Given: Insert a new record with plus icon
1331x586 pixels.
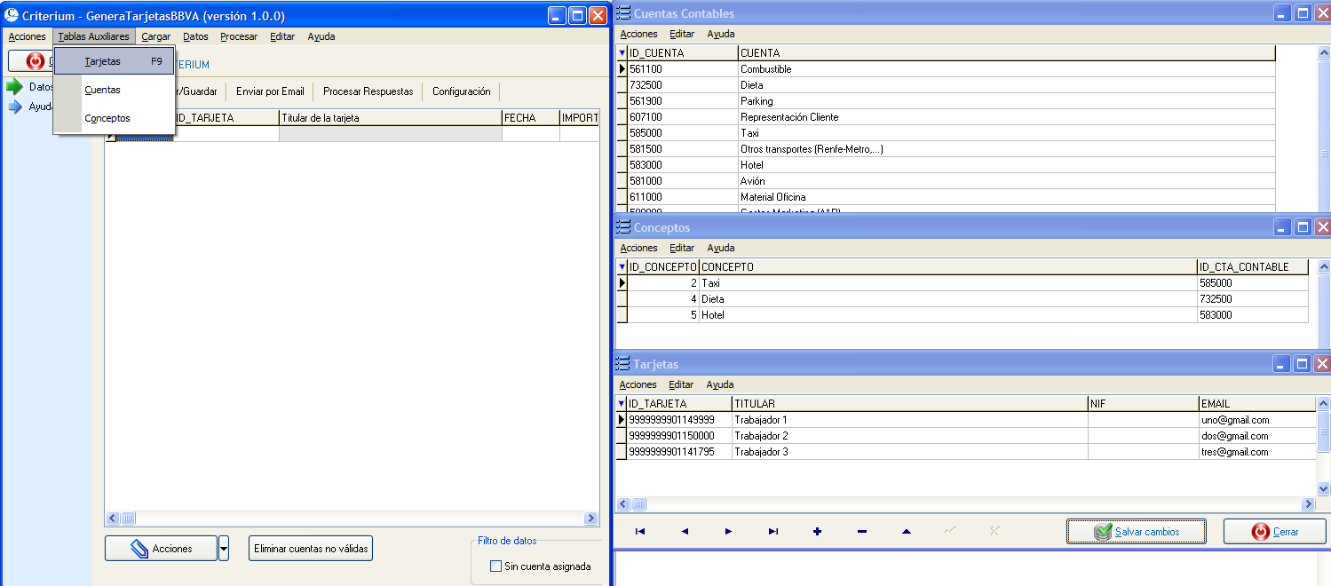Looking at the screenshot, I should (817, 531).
